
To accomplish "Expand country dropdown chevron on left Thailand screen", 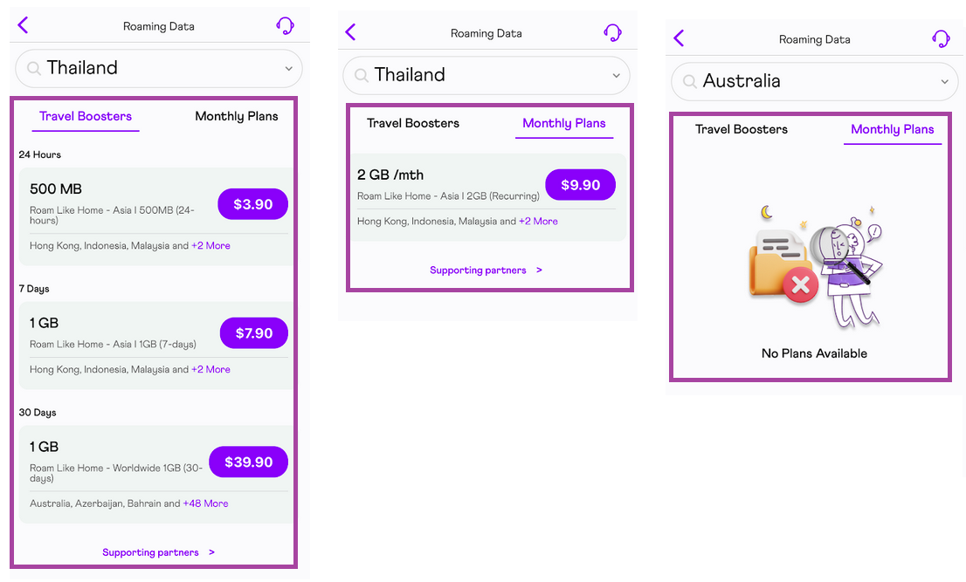I will pyautogui.click(x=288, y=69).
